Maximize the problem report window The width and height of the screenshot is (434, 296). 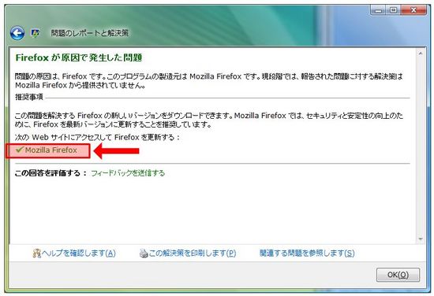(x=393, y=10)
